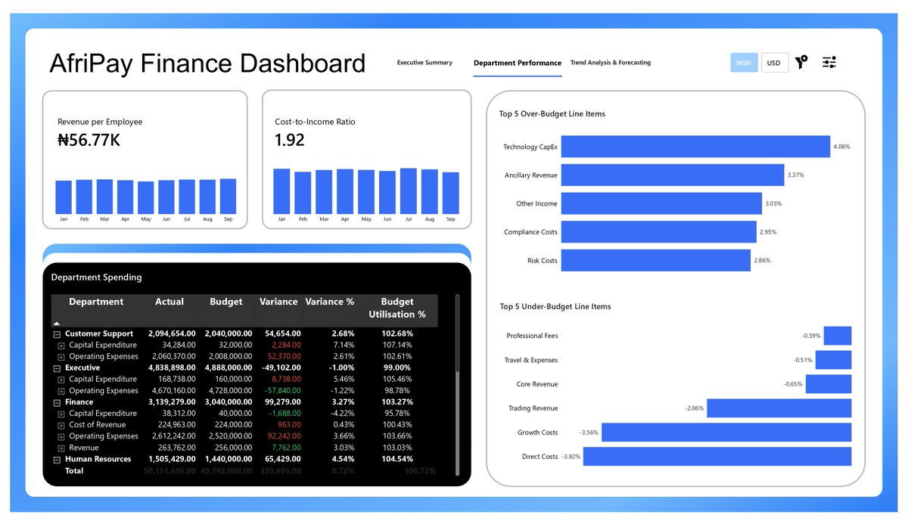Select the Direct Costs bar
This screenshot has height=527, width=908.
click(717, 457)
